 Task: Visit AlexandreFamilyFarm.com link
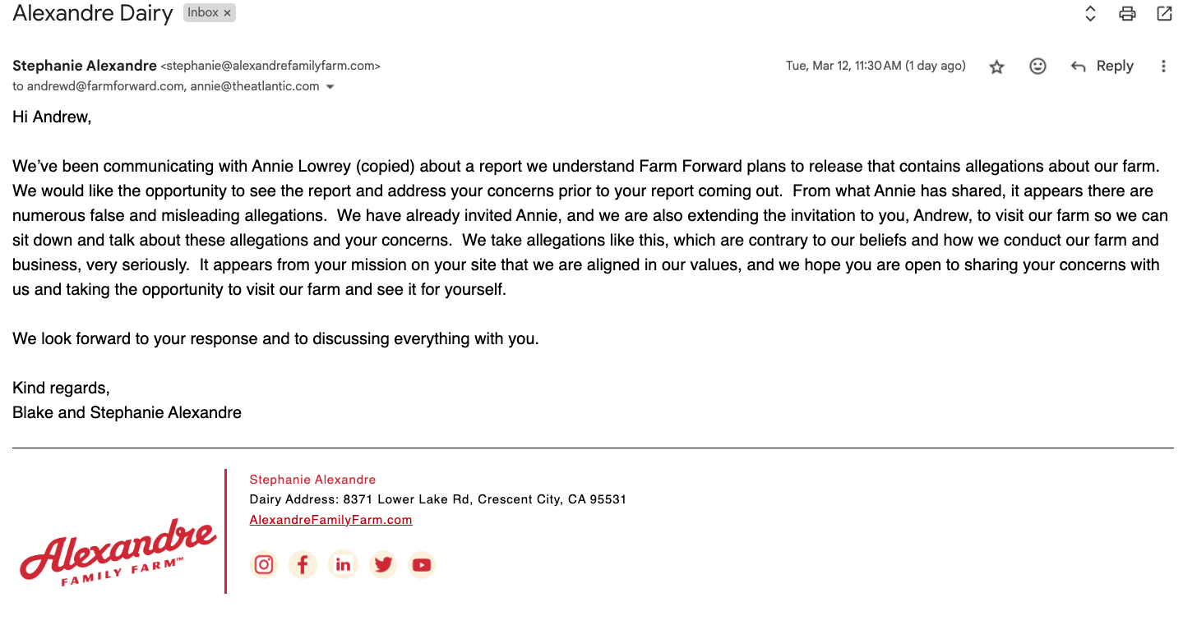[330, 520]
